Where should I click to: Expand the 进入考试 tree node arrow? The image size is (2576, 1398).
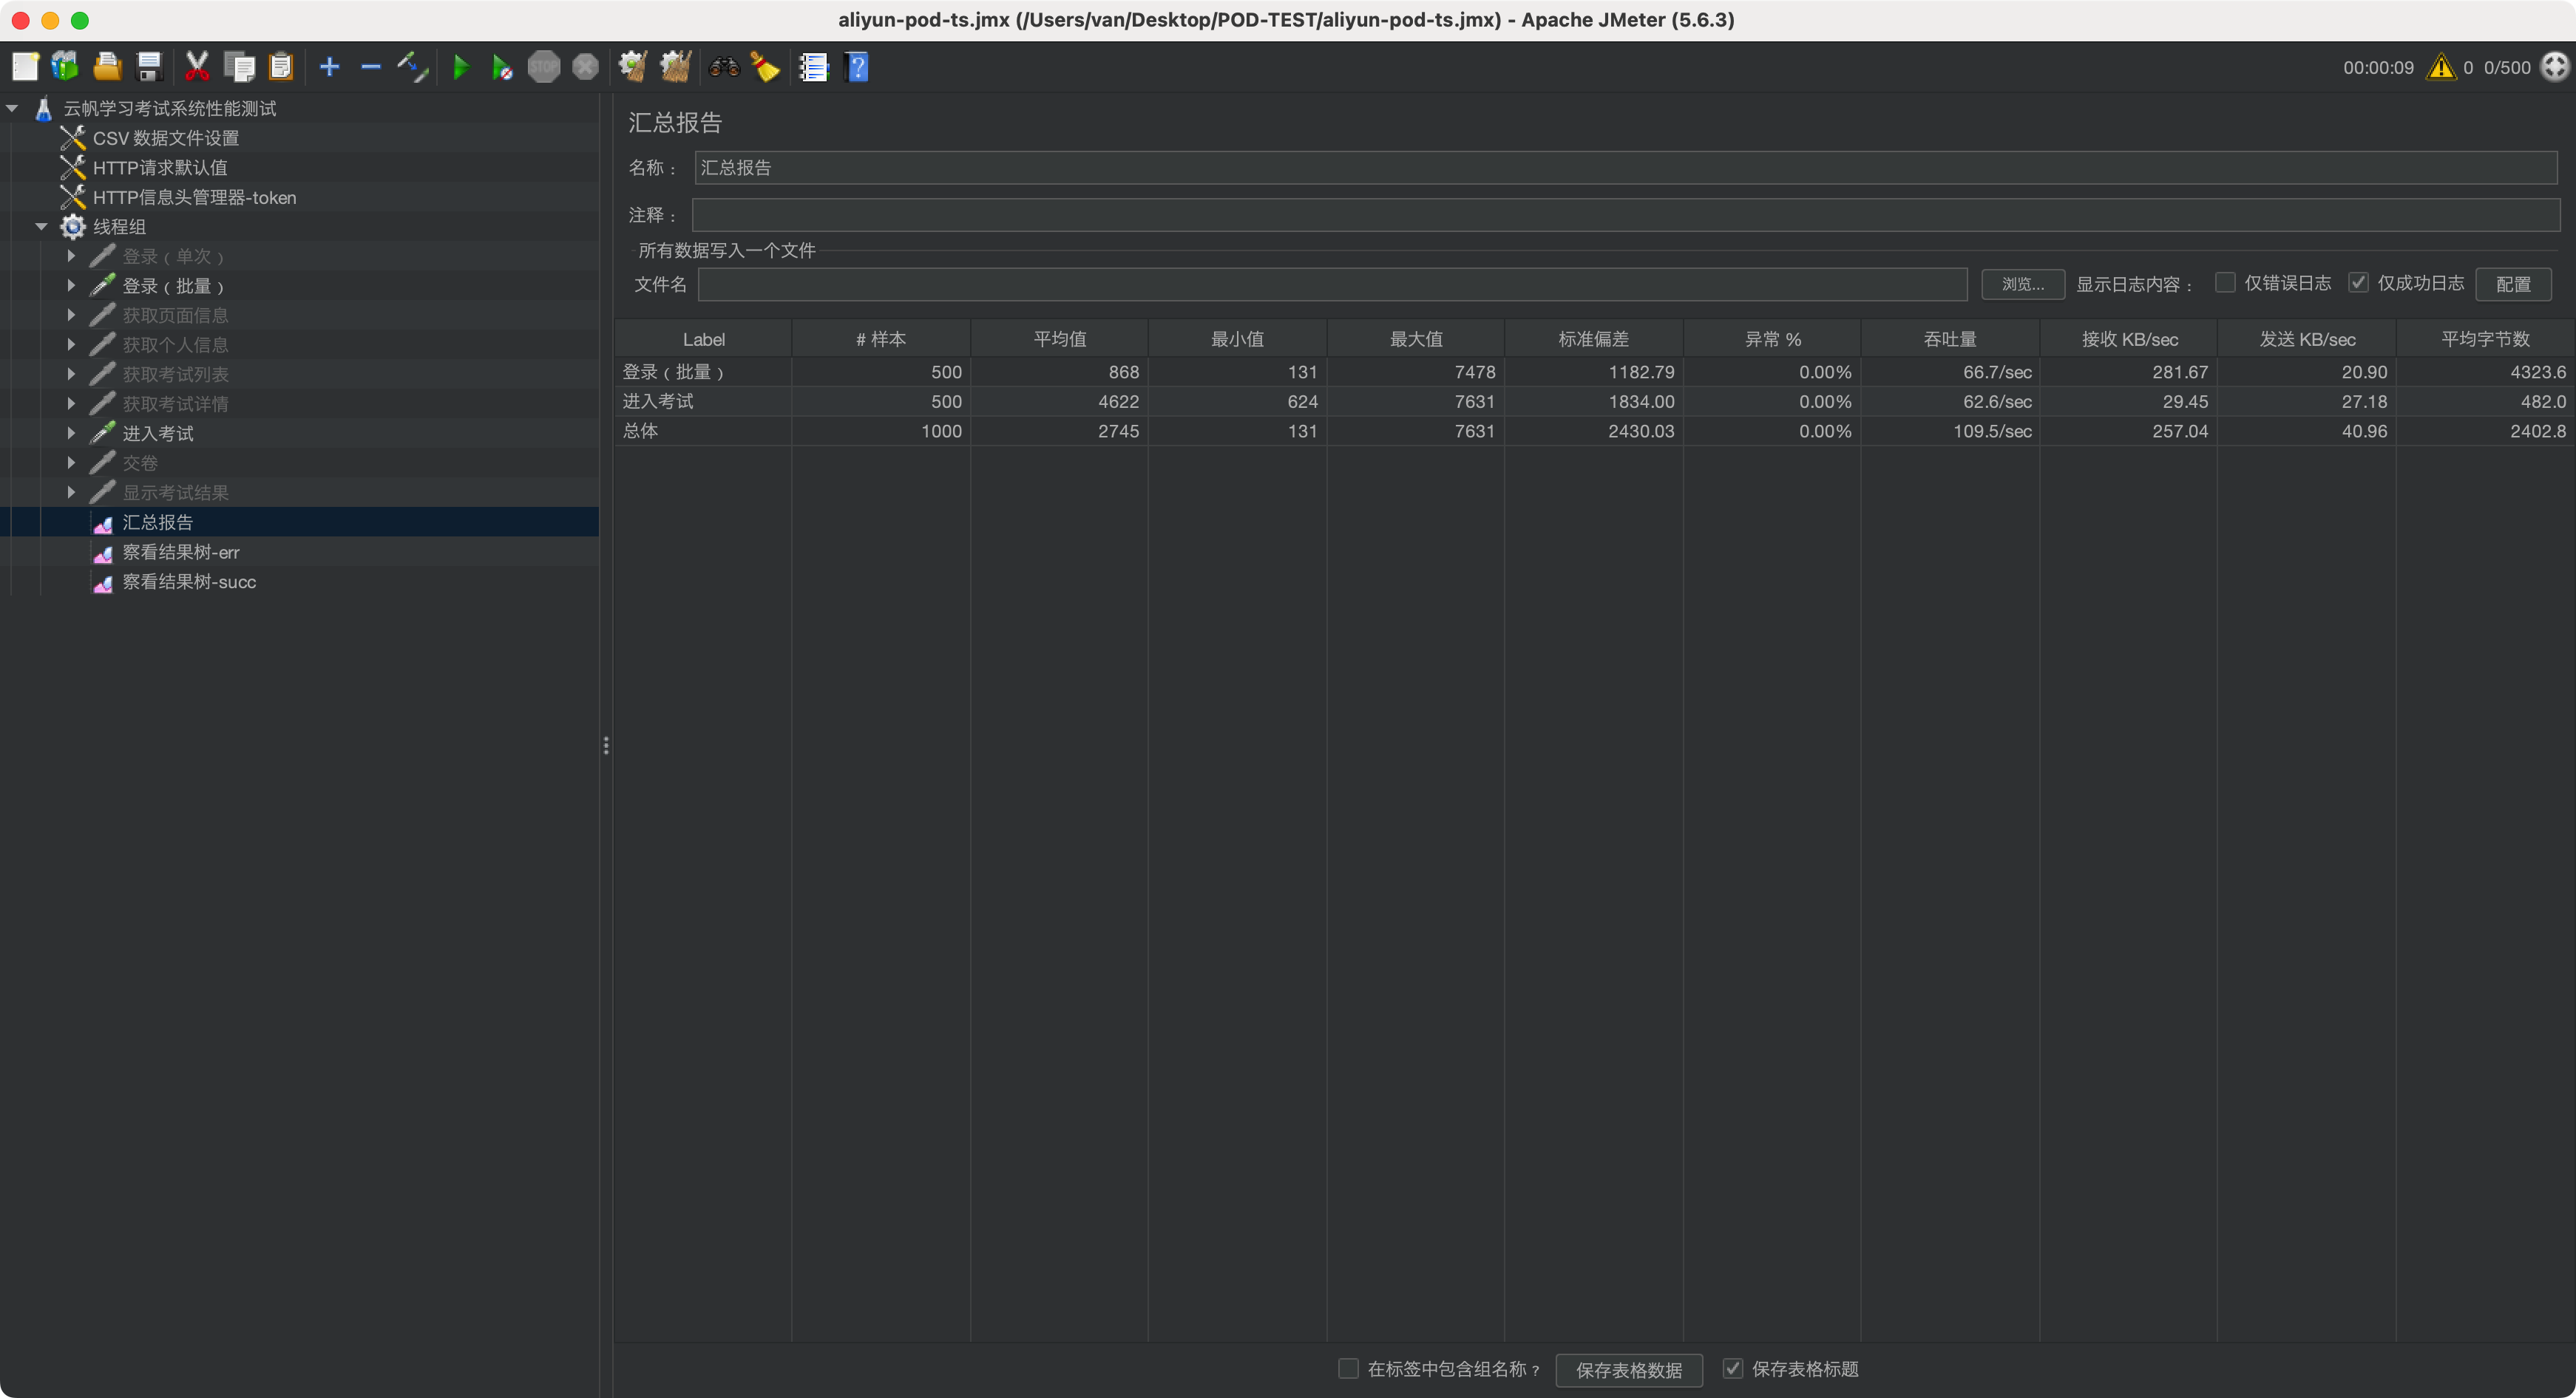[71, 434]
